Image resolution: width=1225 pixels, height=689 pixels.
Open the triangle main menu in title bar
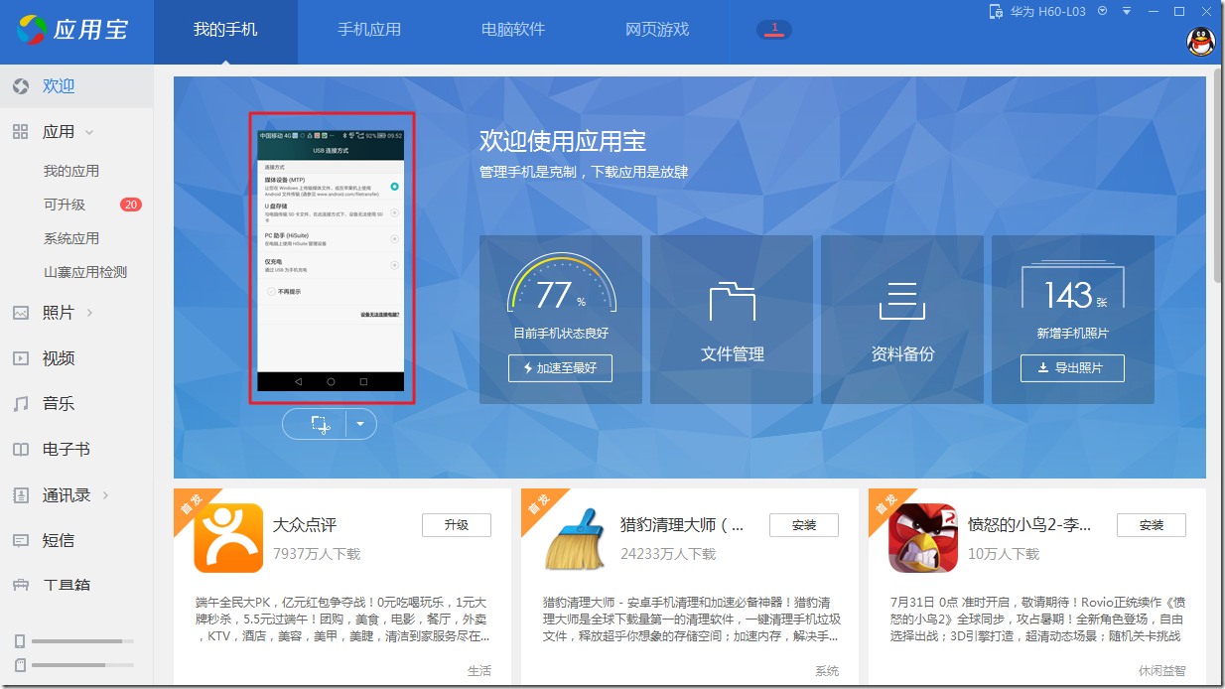click(1127, 12)
